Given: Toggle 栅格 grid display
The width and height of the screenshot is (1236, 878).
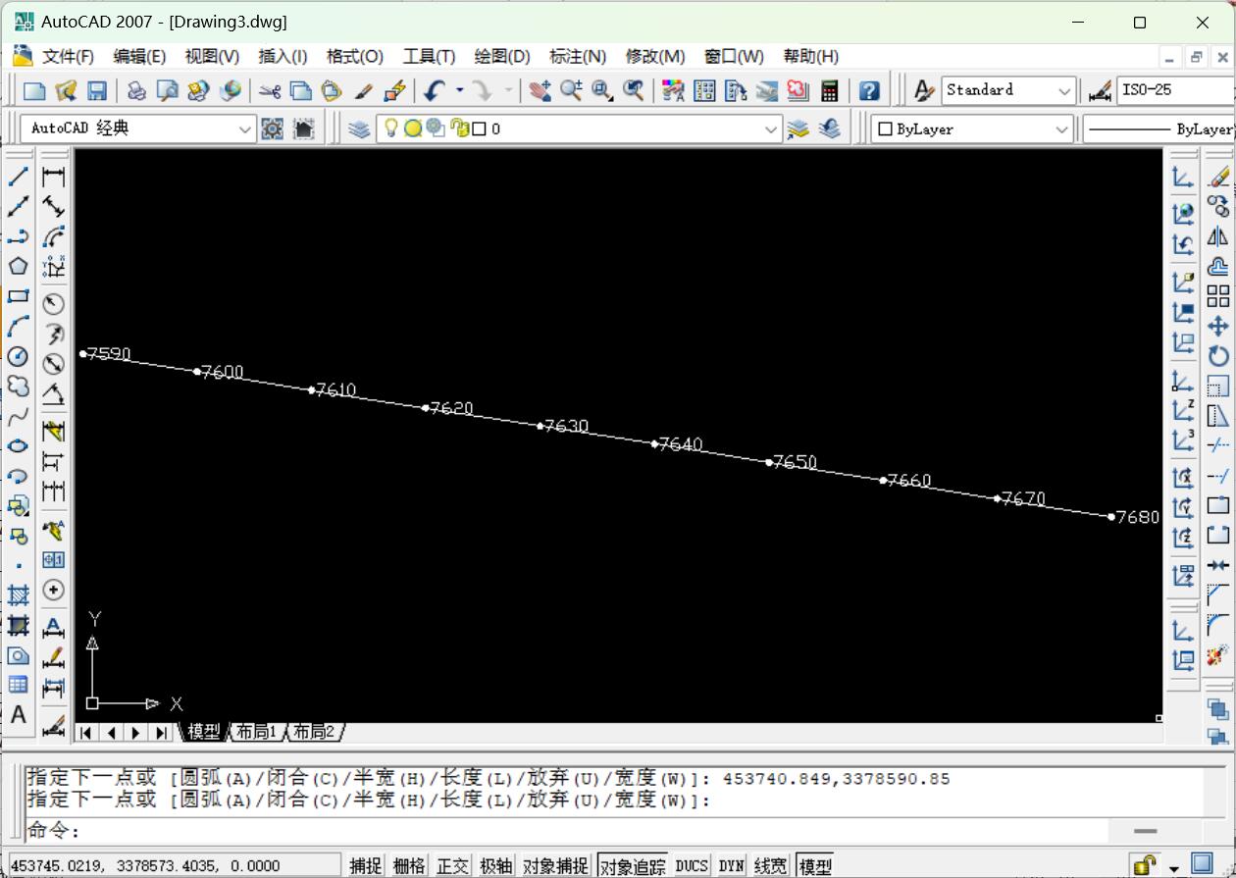Looking at the screenshot, I should [409, 865].
